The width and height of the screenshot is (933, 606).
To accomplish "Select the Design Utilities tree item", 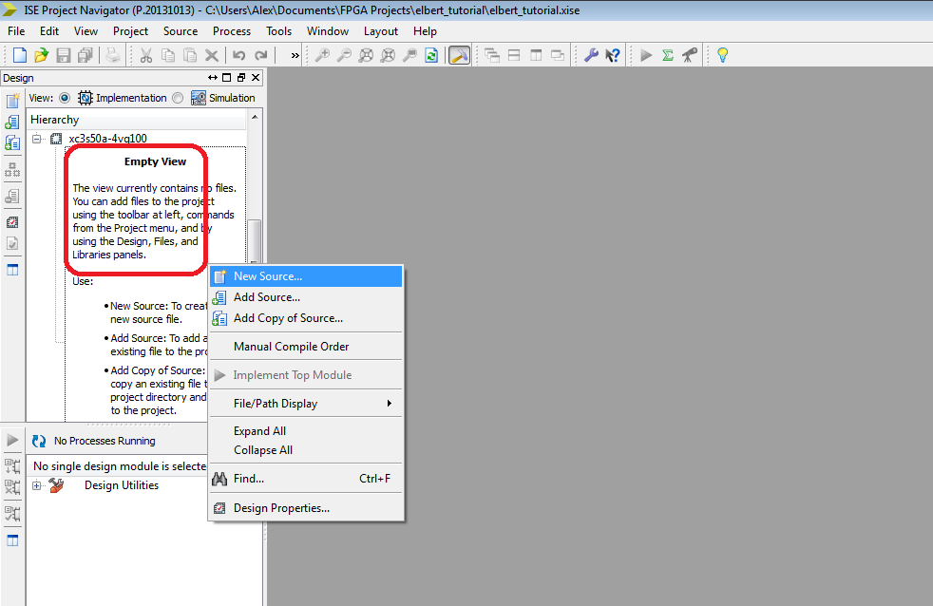I will [x=122, y=485].
